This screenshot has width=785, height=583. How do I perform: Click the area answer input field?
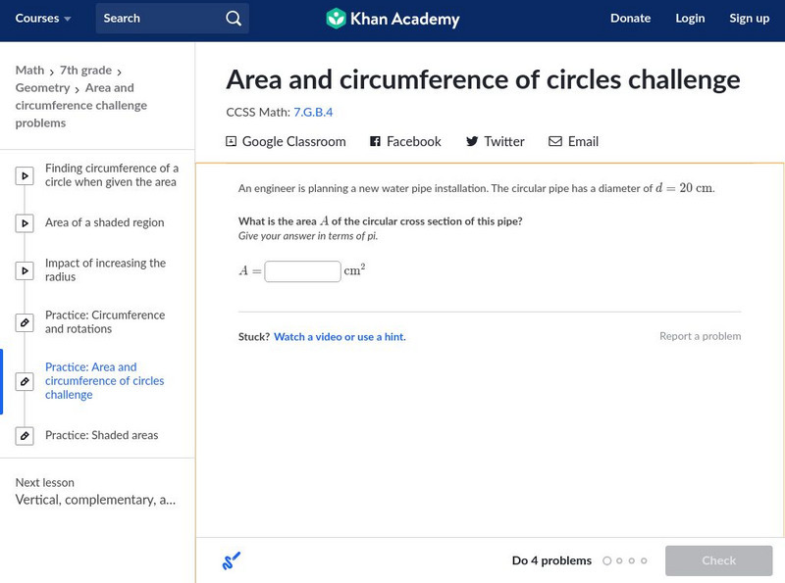click(x=302, y=271)
